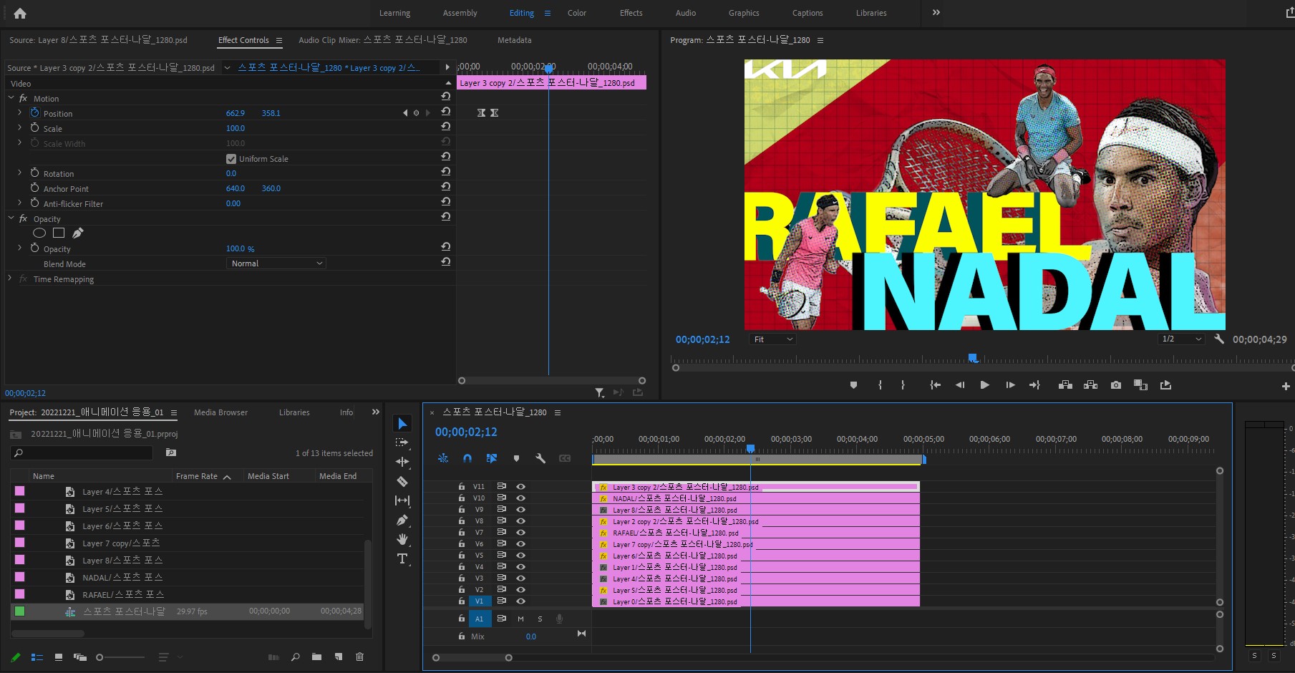
Task: Create 4-point polygon mask under Opacity
Action: click(x=59, y=233)
